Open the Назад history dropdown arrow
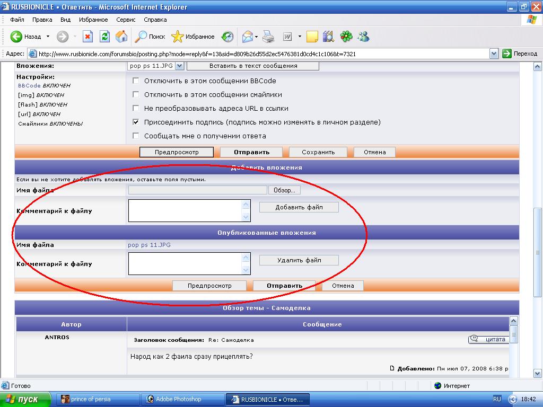 click(48, 37)
